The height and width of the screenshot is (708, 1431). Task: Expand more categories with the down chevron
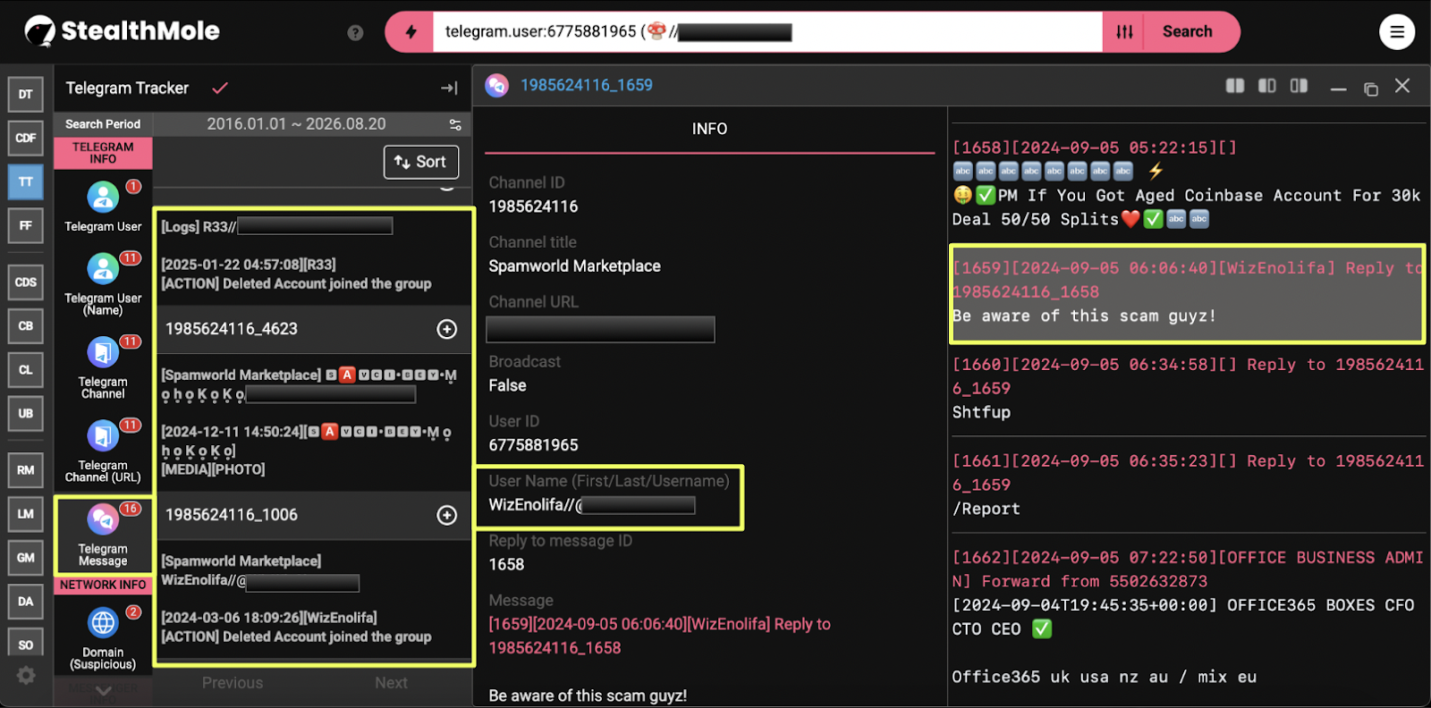click(x=103, y=690)
